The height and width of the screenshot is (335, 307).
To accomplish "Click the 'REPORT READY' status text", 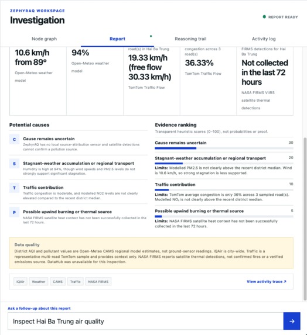I will click(283, 17).
